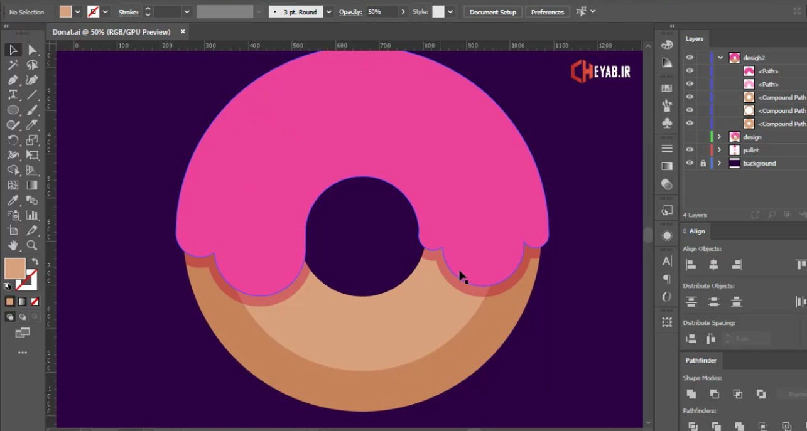Click Horizontal Align Left in Align panel
The image size is (807, 431).
point(691,265)
